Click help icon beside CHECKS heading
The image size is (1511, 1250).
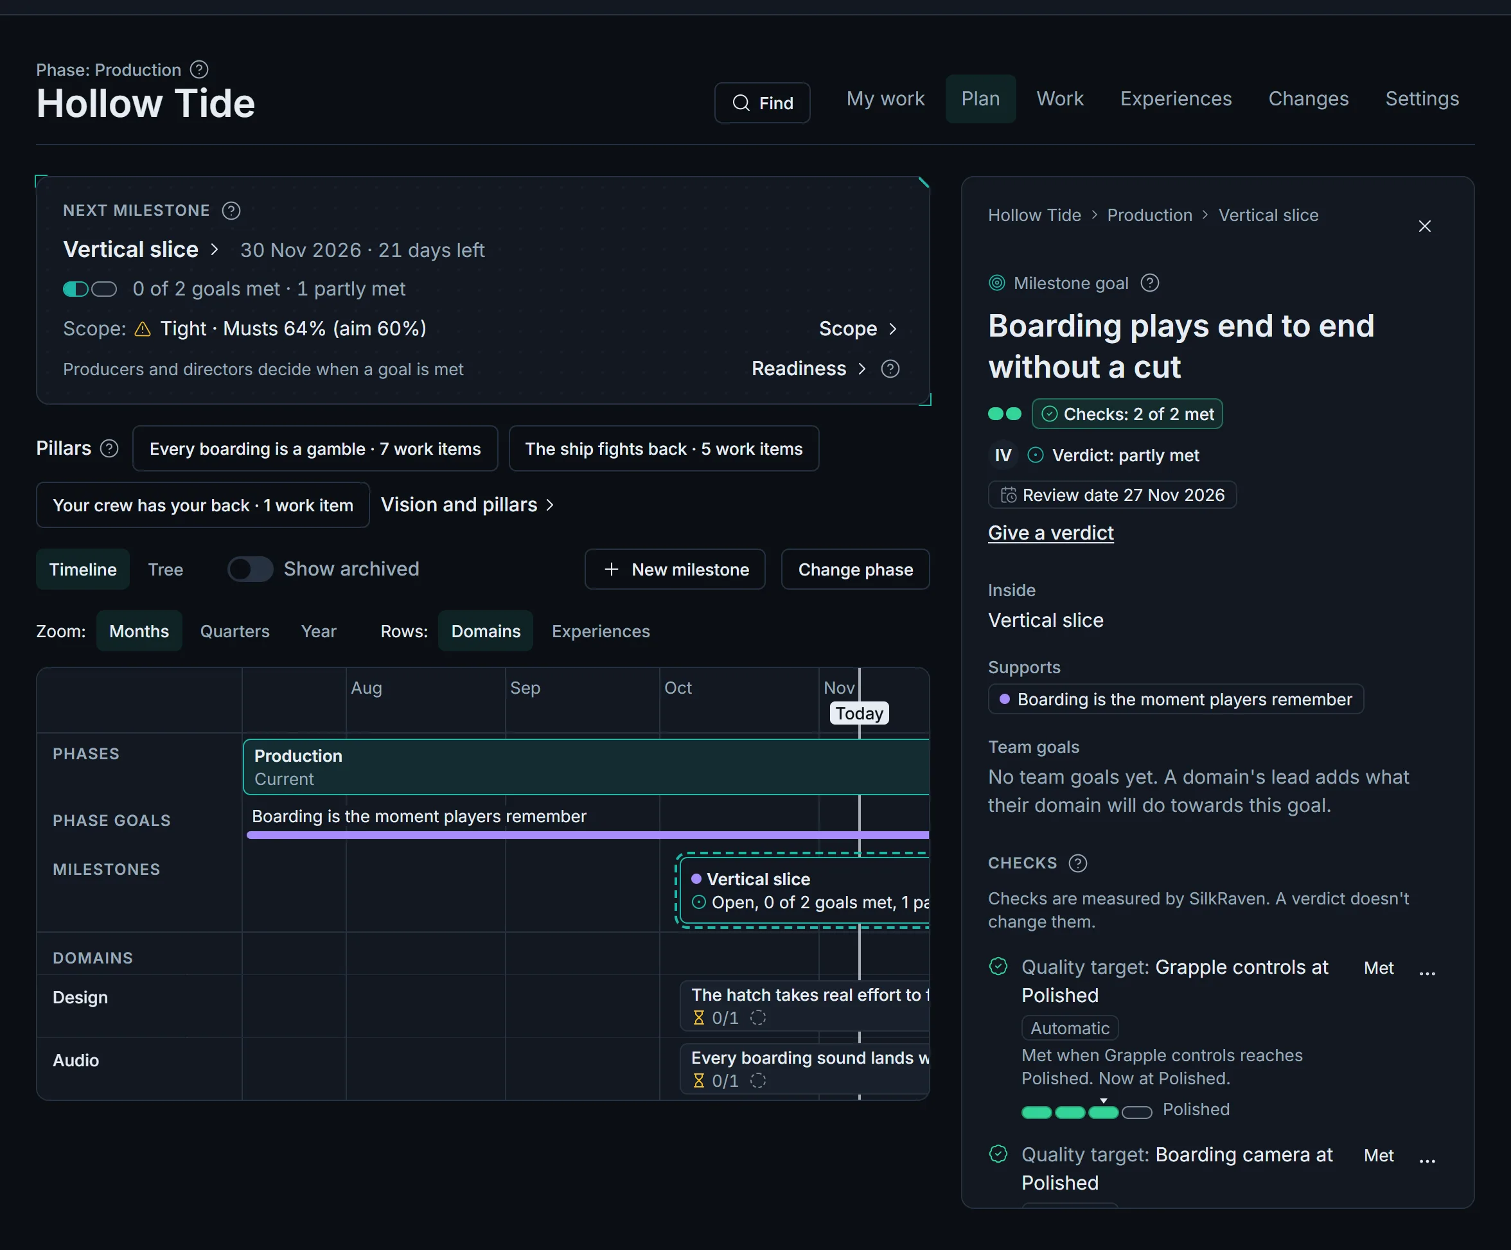pyautogui.click(x=1077, y=863)
